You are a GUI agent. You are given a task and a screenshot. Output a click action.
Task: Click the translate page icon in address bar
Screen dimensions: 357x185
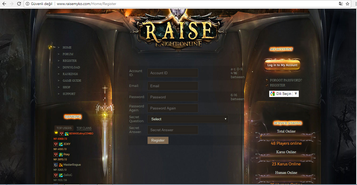tap(341, 4)
